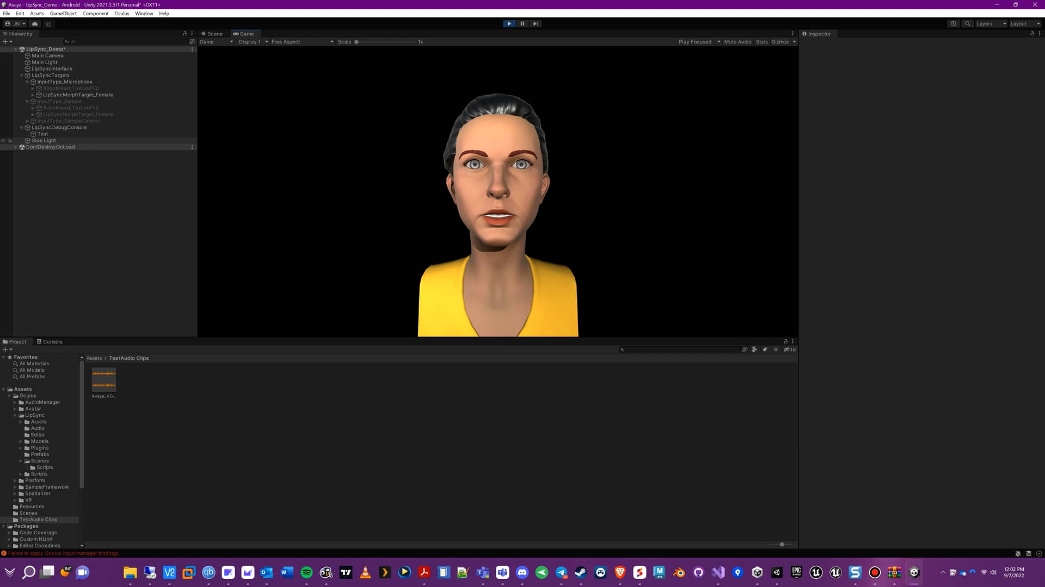1045x587 pixels.
Task: Click the Pause button
Action: (x=522, y=23)
